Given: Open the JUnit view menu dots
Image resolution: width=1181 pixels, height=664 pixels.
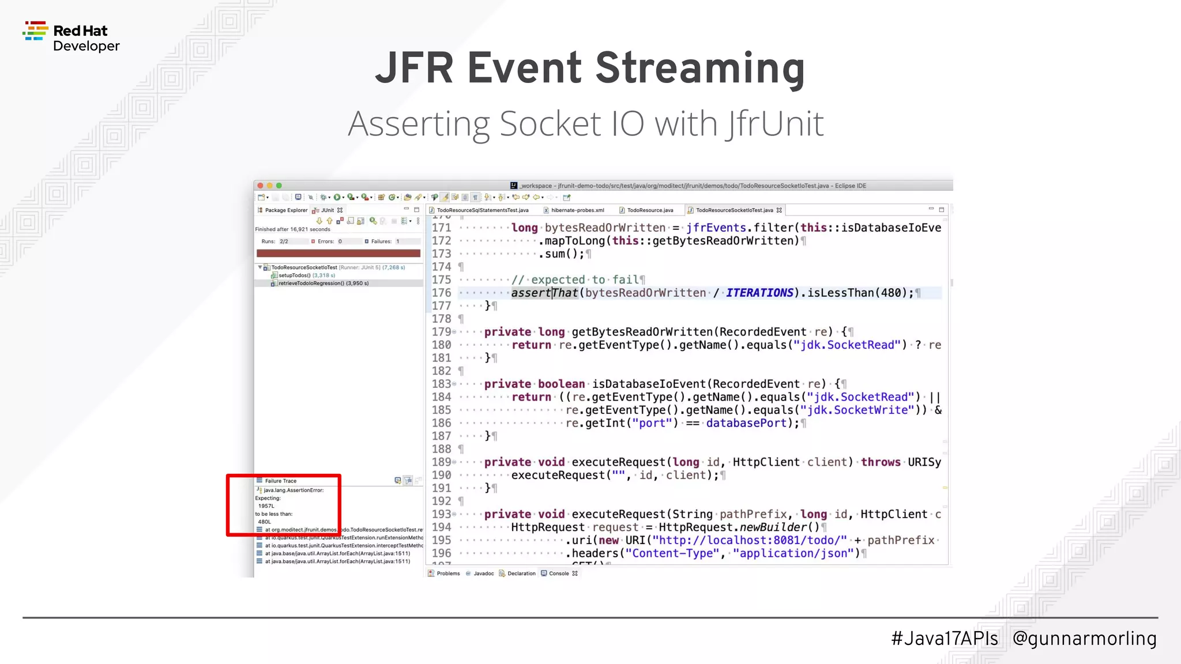Looking at the screenshot, I should pyautogui.click(x=418, y=221).
